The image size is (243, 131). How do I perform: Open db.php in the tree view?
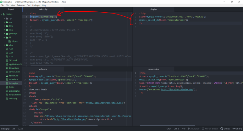(x=15, y=42)
